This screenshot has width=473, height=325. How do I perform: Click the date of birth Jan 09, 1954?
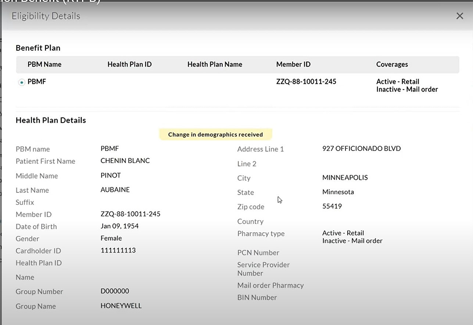click(119, 226)
